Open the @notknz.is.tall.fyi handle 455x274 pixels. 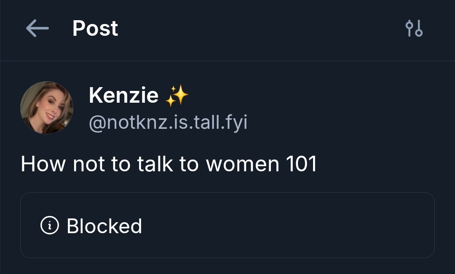(168, 122)
